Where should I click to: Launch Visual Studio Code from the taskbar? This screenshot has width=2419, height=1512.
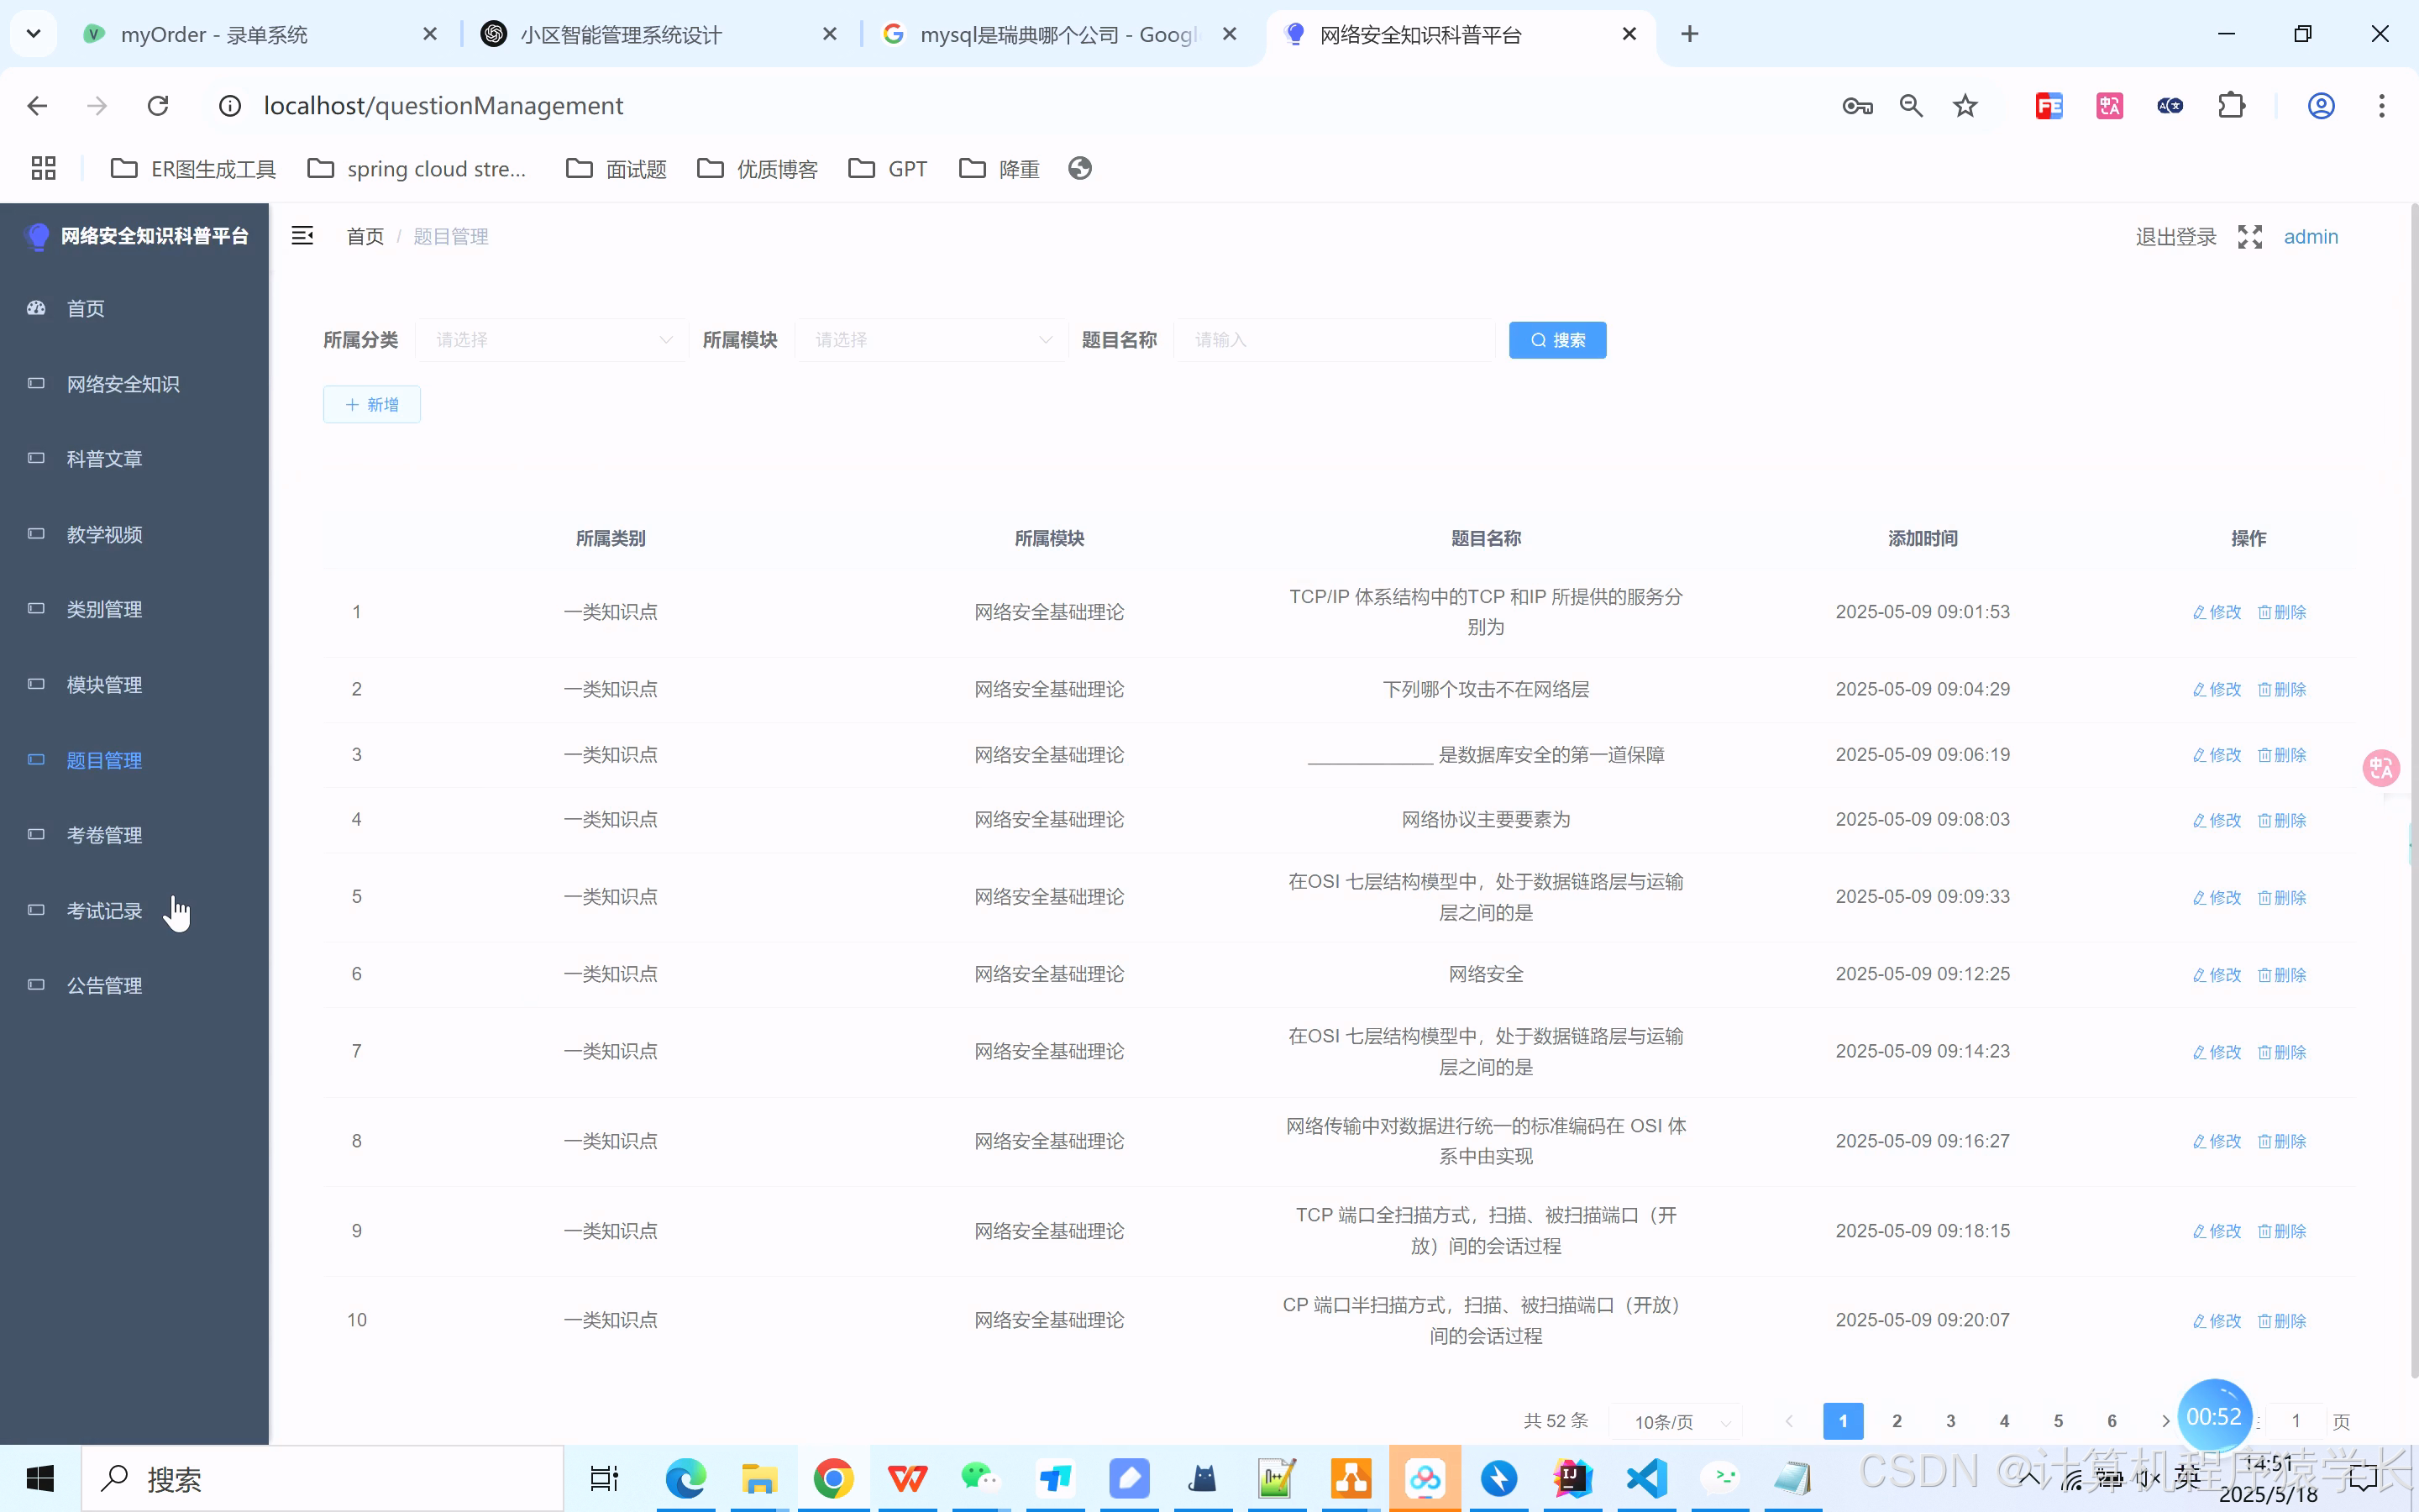click(1645, 1478)
